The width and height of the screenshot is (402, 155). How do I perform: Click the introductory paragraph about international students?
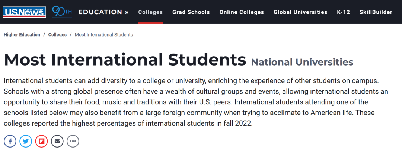click(x=196, y=102)
